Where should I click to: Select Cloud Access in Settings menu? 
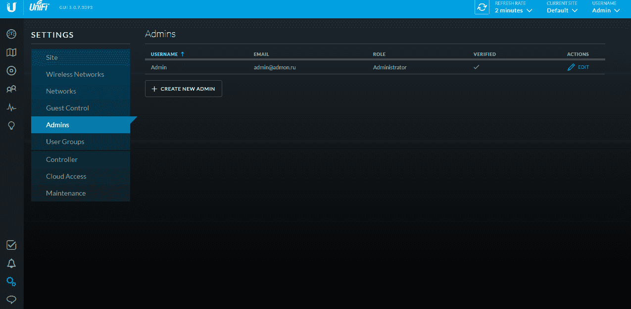coord(81,176)
